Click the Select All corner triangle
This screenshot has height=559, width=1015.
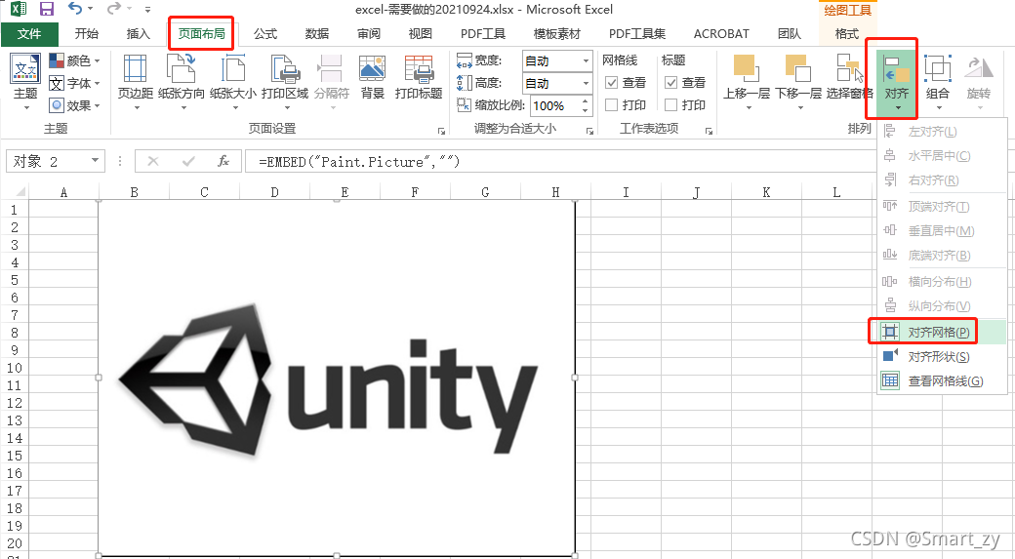click(20, 191)
